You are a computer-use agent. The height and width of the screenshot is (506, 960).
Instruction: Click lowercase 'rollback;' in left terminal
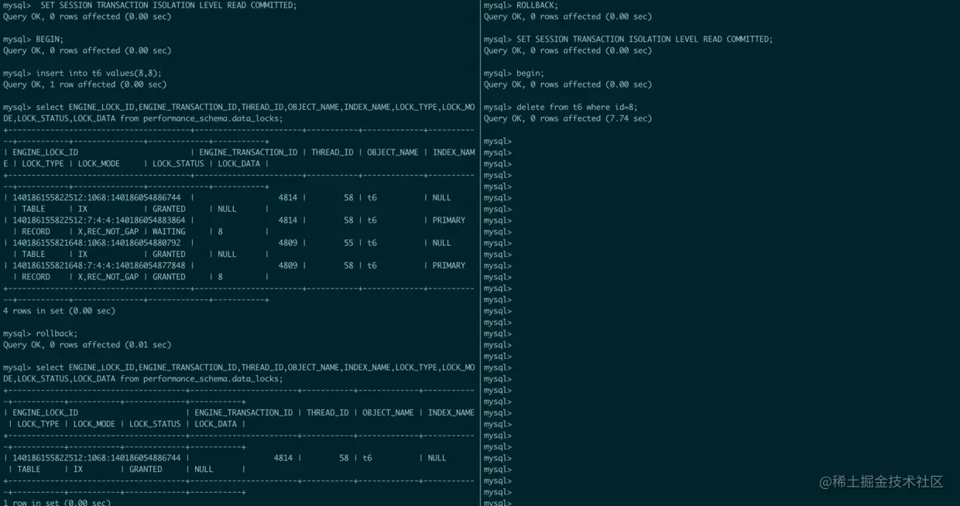click(57, 333)
